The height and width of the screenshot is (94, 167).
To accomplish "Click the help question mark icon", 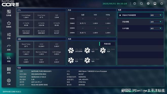I will coord(135,4).
